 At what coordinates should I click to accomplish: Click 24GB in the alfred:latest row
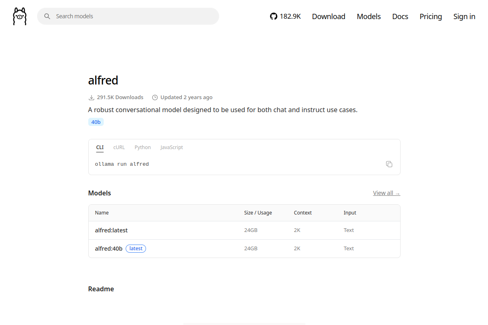pos(251,230)
